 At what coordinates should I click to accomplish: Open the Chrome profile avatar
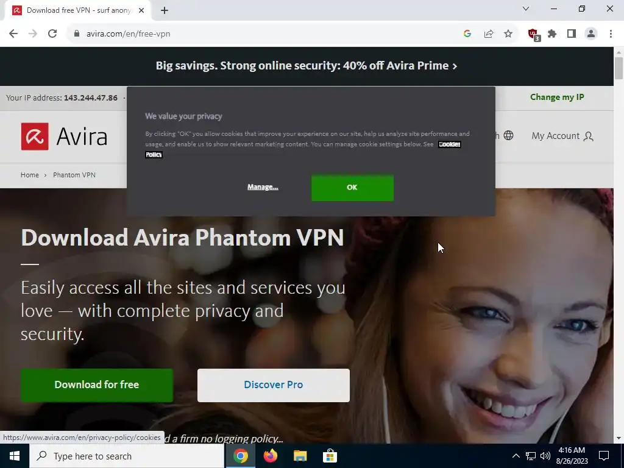[x=591, y=34]
